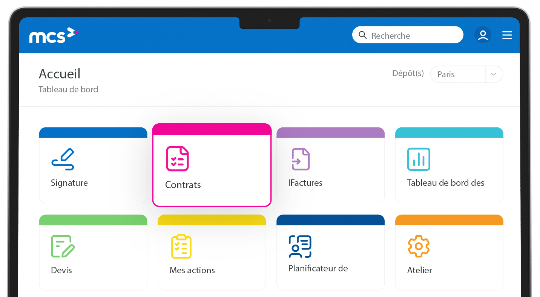The width and height of the screenshot is (540, 297).
Task: Open the IFactures tile label
Action: point(305,183)
